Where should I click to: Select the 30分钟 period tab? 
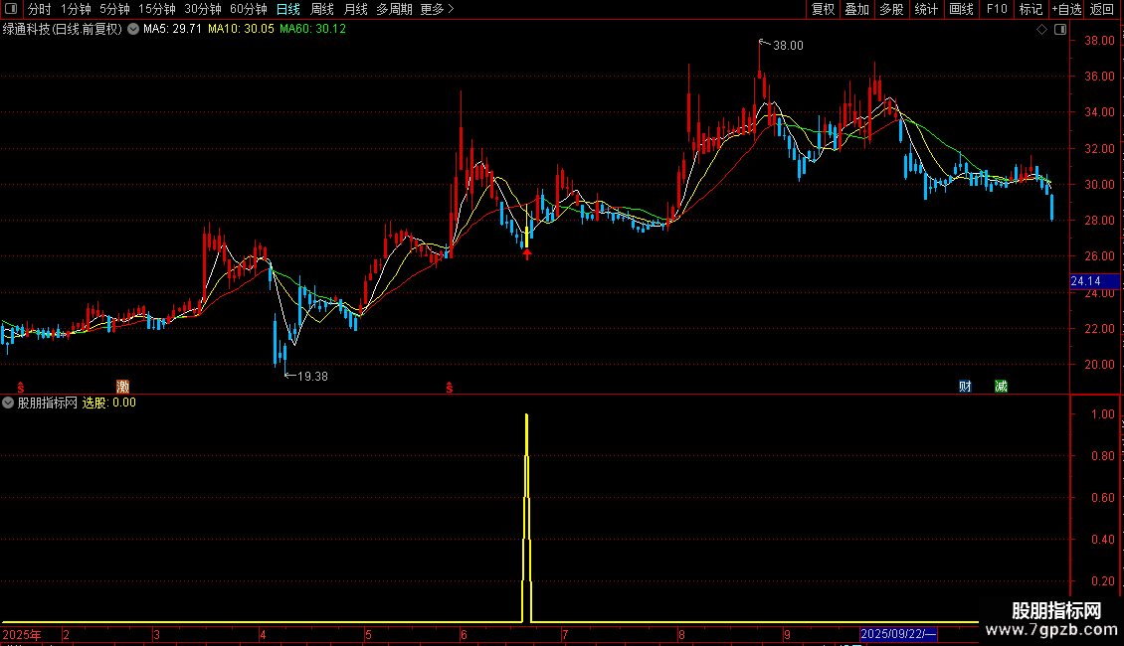[202, 9]
